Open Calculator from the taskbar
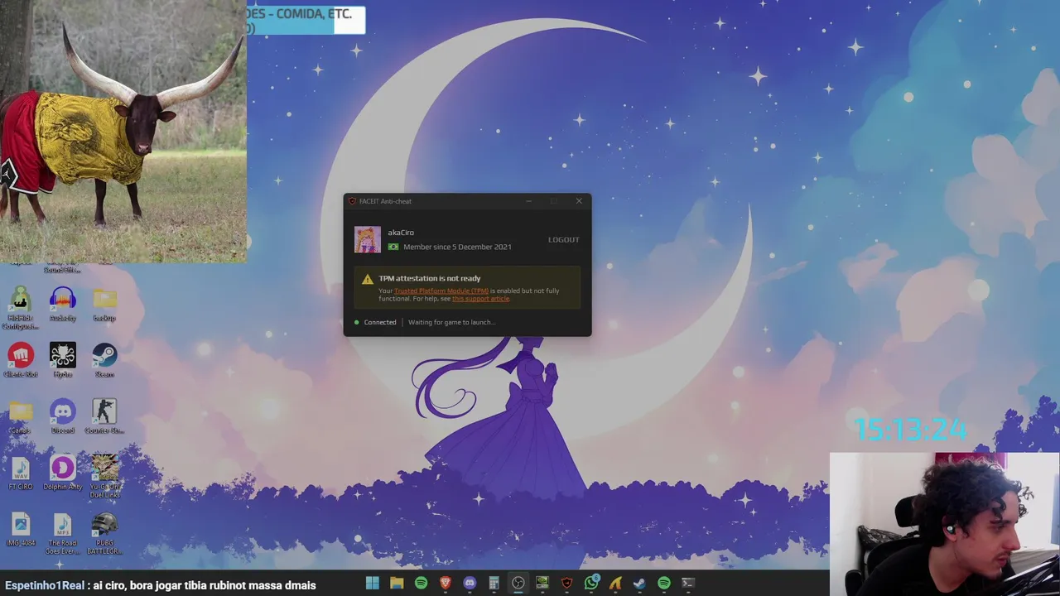This screenshot has width=1060, height=596. 494,584
